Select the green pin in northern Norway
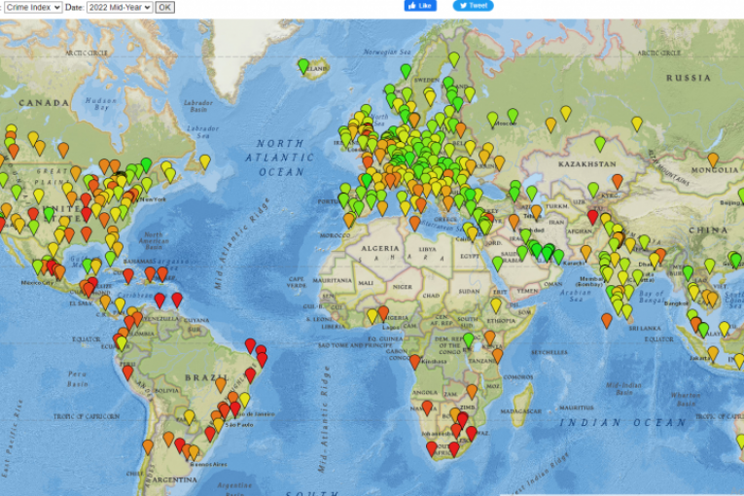Image resolution: width=744 pixels, height=496 pixels. (x=453, y=59)
